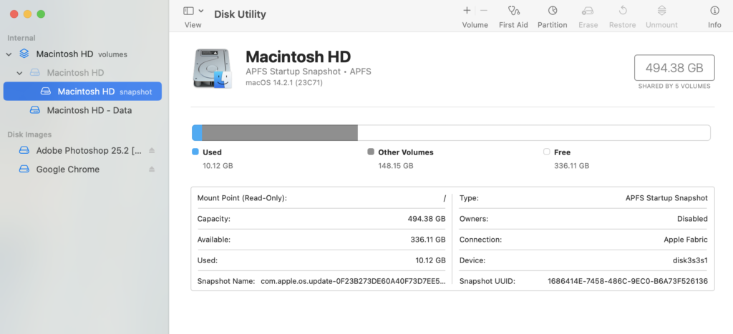
Task: Click the Capacity row value 494.38 GB
Action: pos(427,219)
